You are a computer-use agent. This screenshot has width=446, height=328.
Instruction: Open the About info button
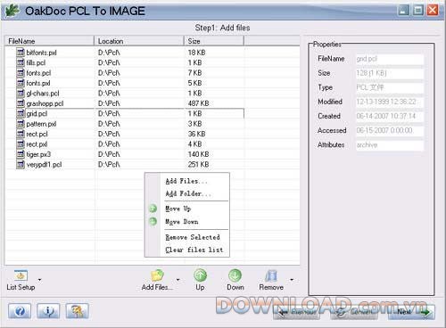pyautogui.click(x=48, y=311)
